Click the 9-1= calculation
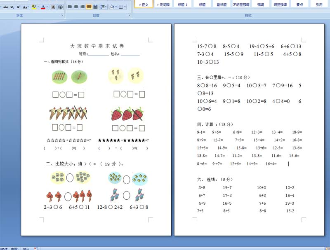 coord(201,132)
